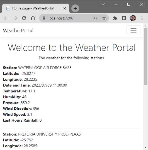The height and width of the screenshot is (150, 148).
Task: Click the Wind Direction value 356
Action: tap(36, 109)
